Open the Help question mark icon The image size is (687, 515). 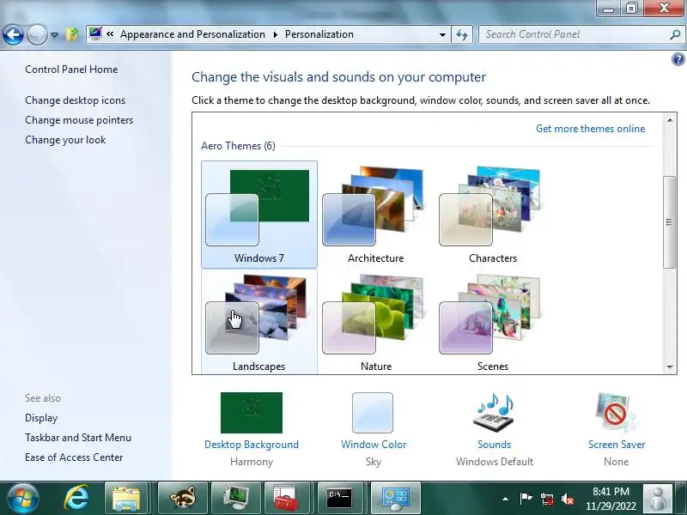click(678, 59)
